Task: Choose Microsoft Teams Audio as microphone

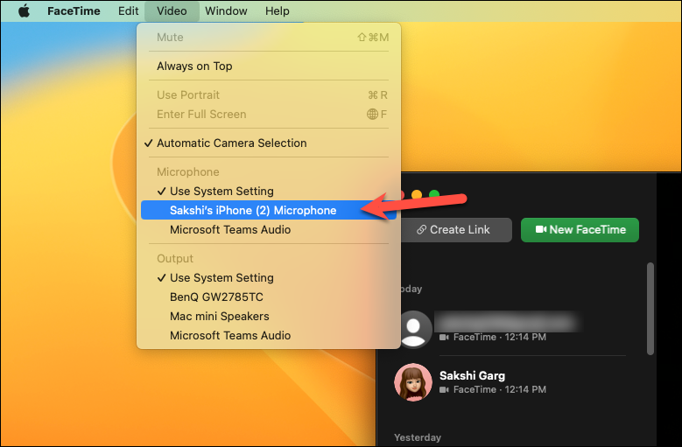Action: pos(269,229)
